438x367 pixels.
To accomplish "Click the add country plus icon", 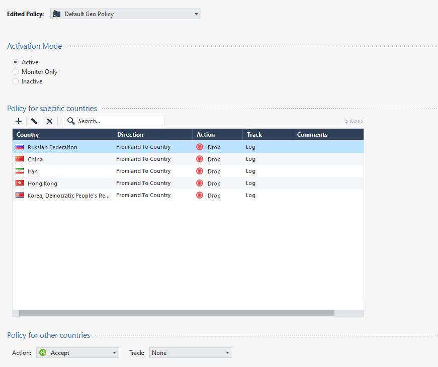I will 19,121.
